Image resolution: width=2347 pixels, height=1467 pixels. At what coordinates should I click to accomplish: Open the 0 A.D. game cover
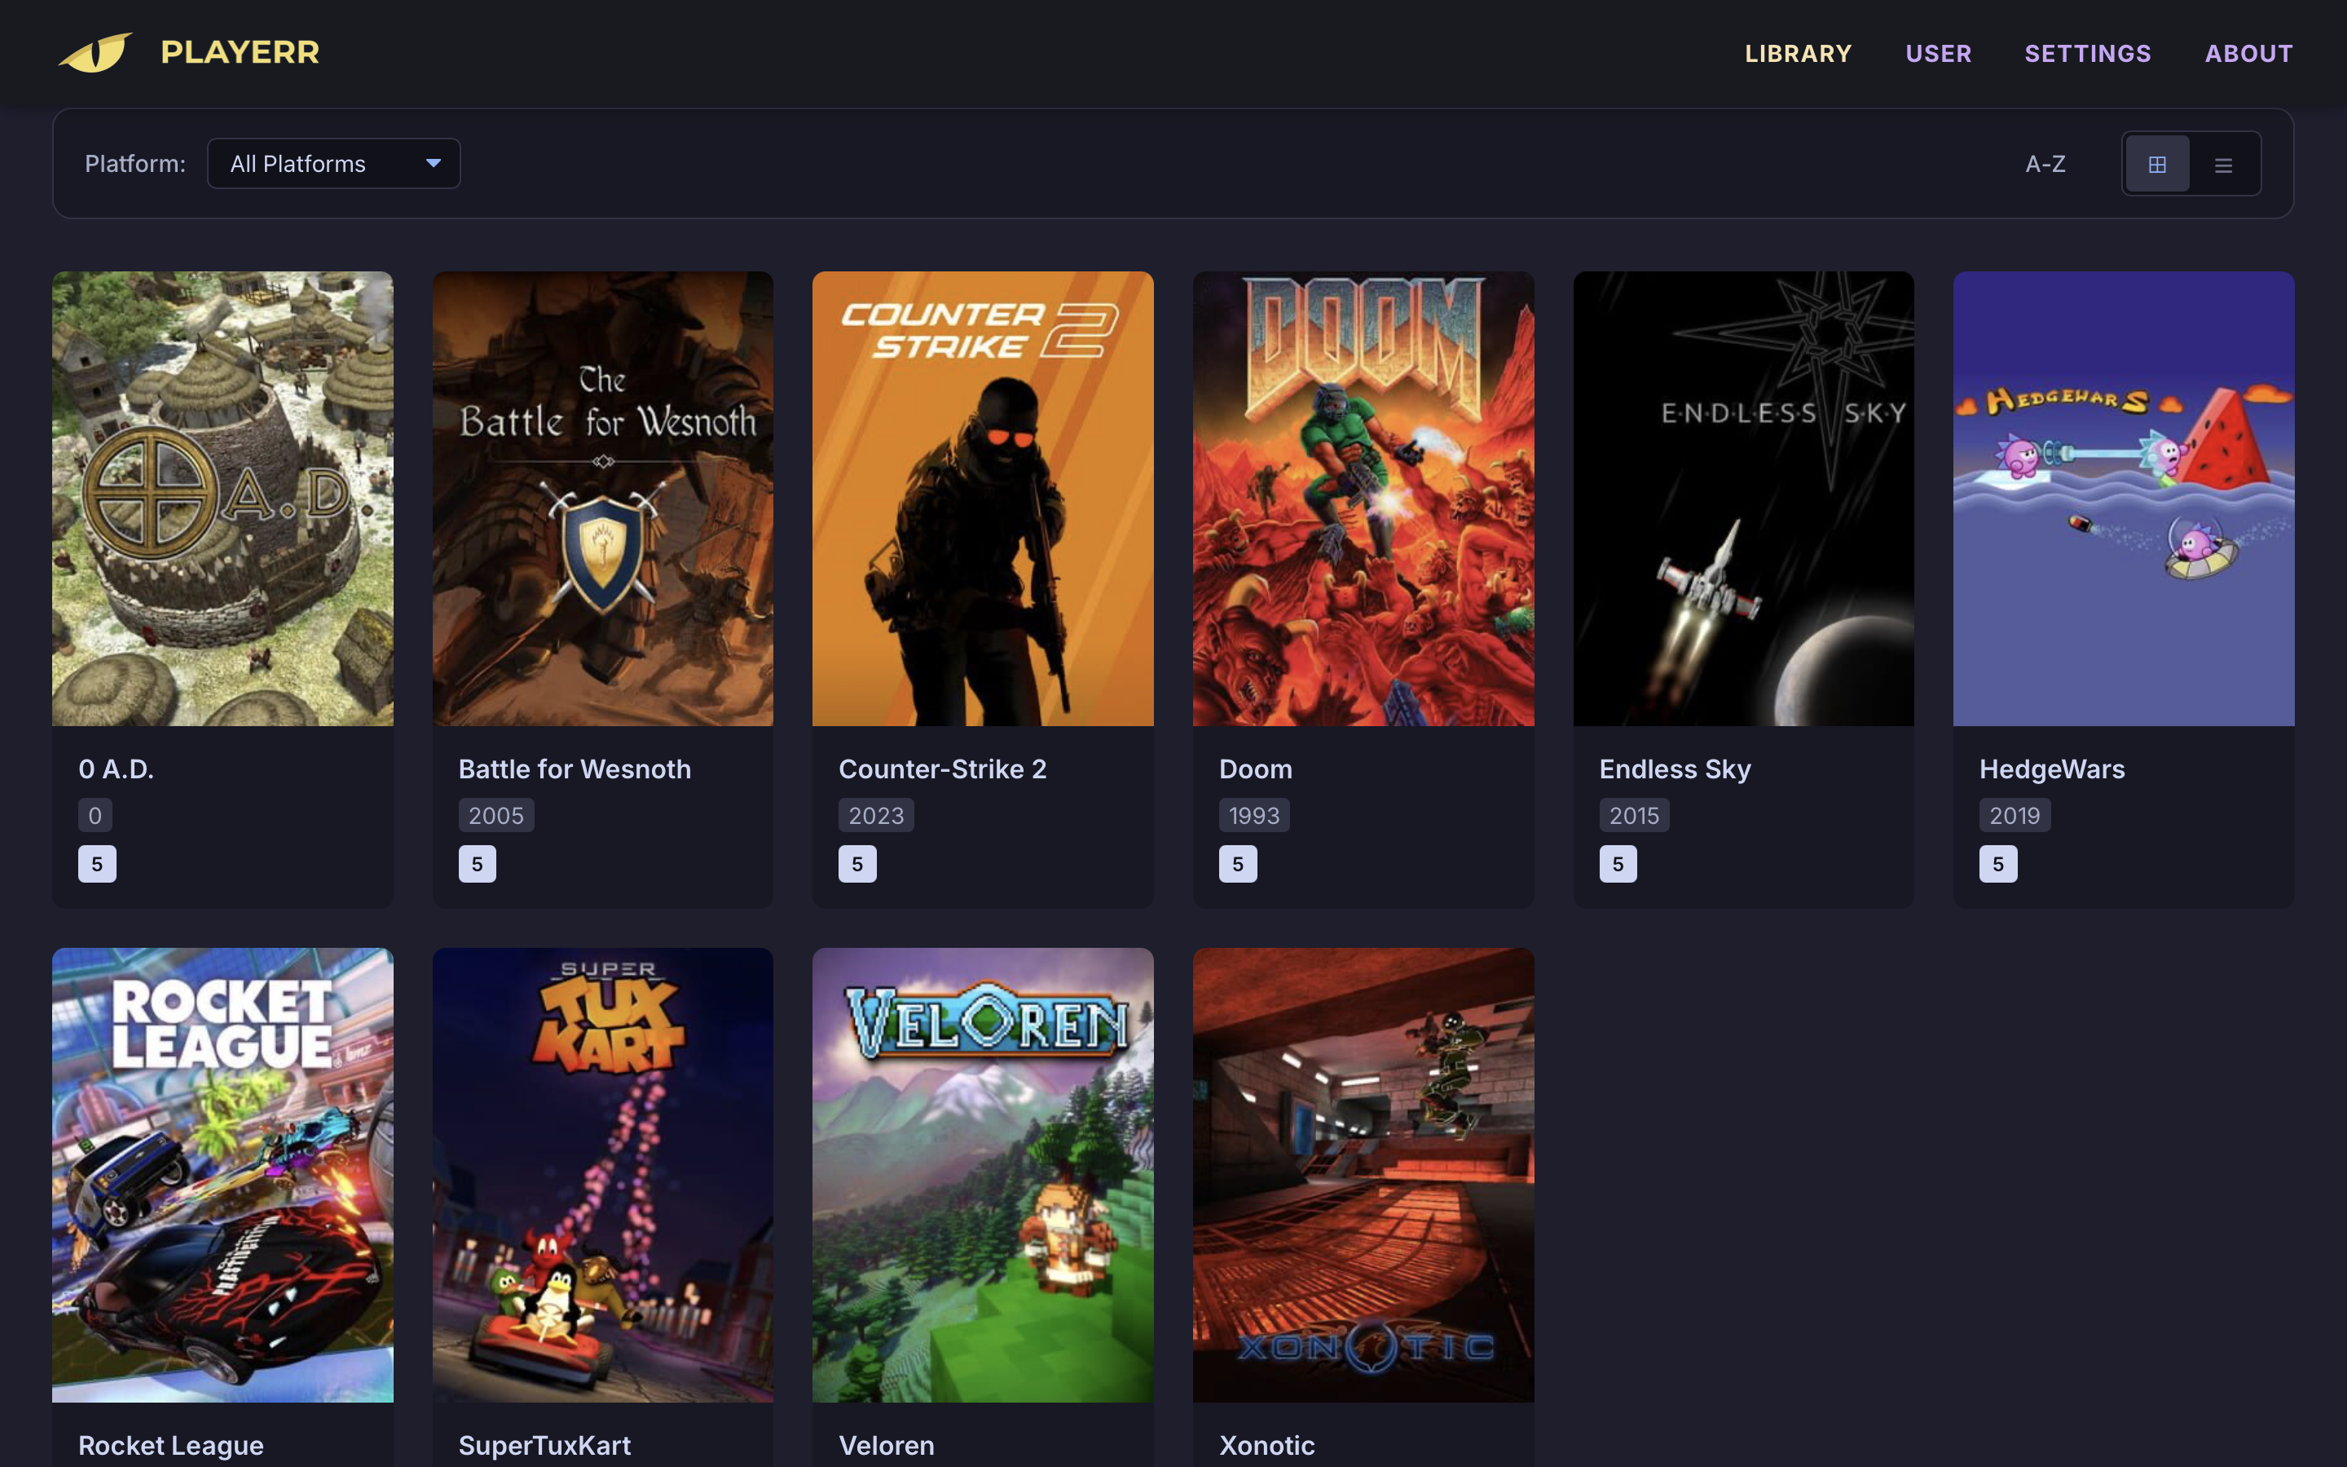tap(222, 498)
